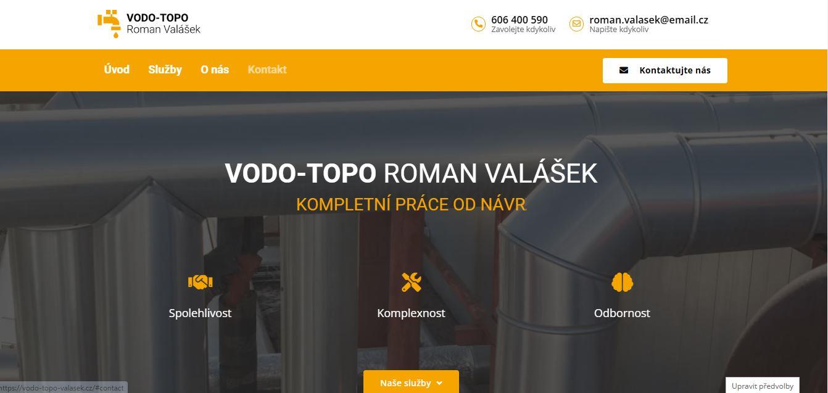The image size is (828, 393).
Task: Open Upravit předvolby preferences button
Action: click(x=763, y=386)
